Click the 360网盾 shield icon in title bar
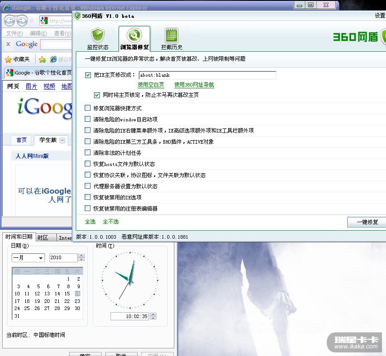Viewport: 386px width, 356px height. [x=77, y=16]
